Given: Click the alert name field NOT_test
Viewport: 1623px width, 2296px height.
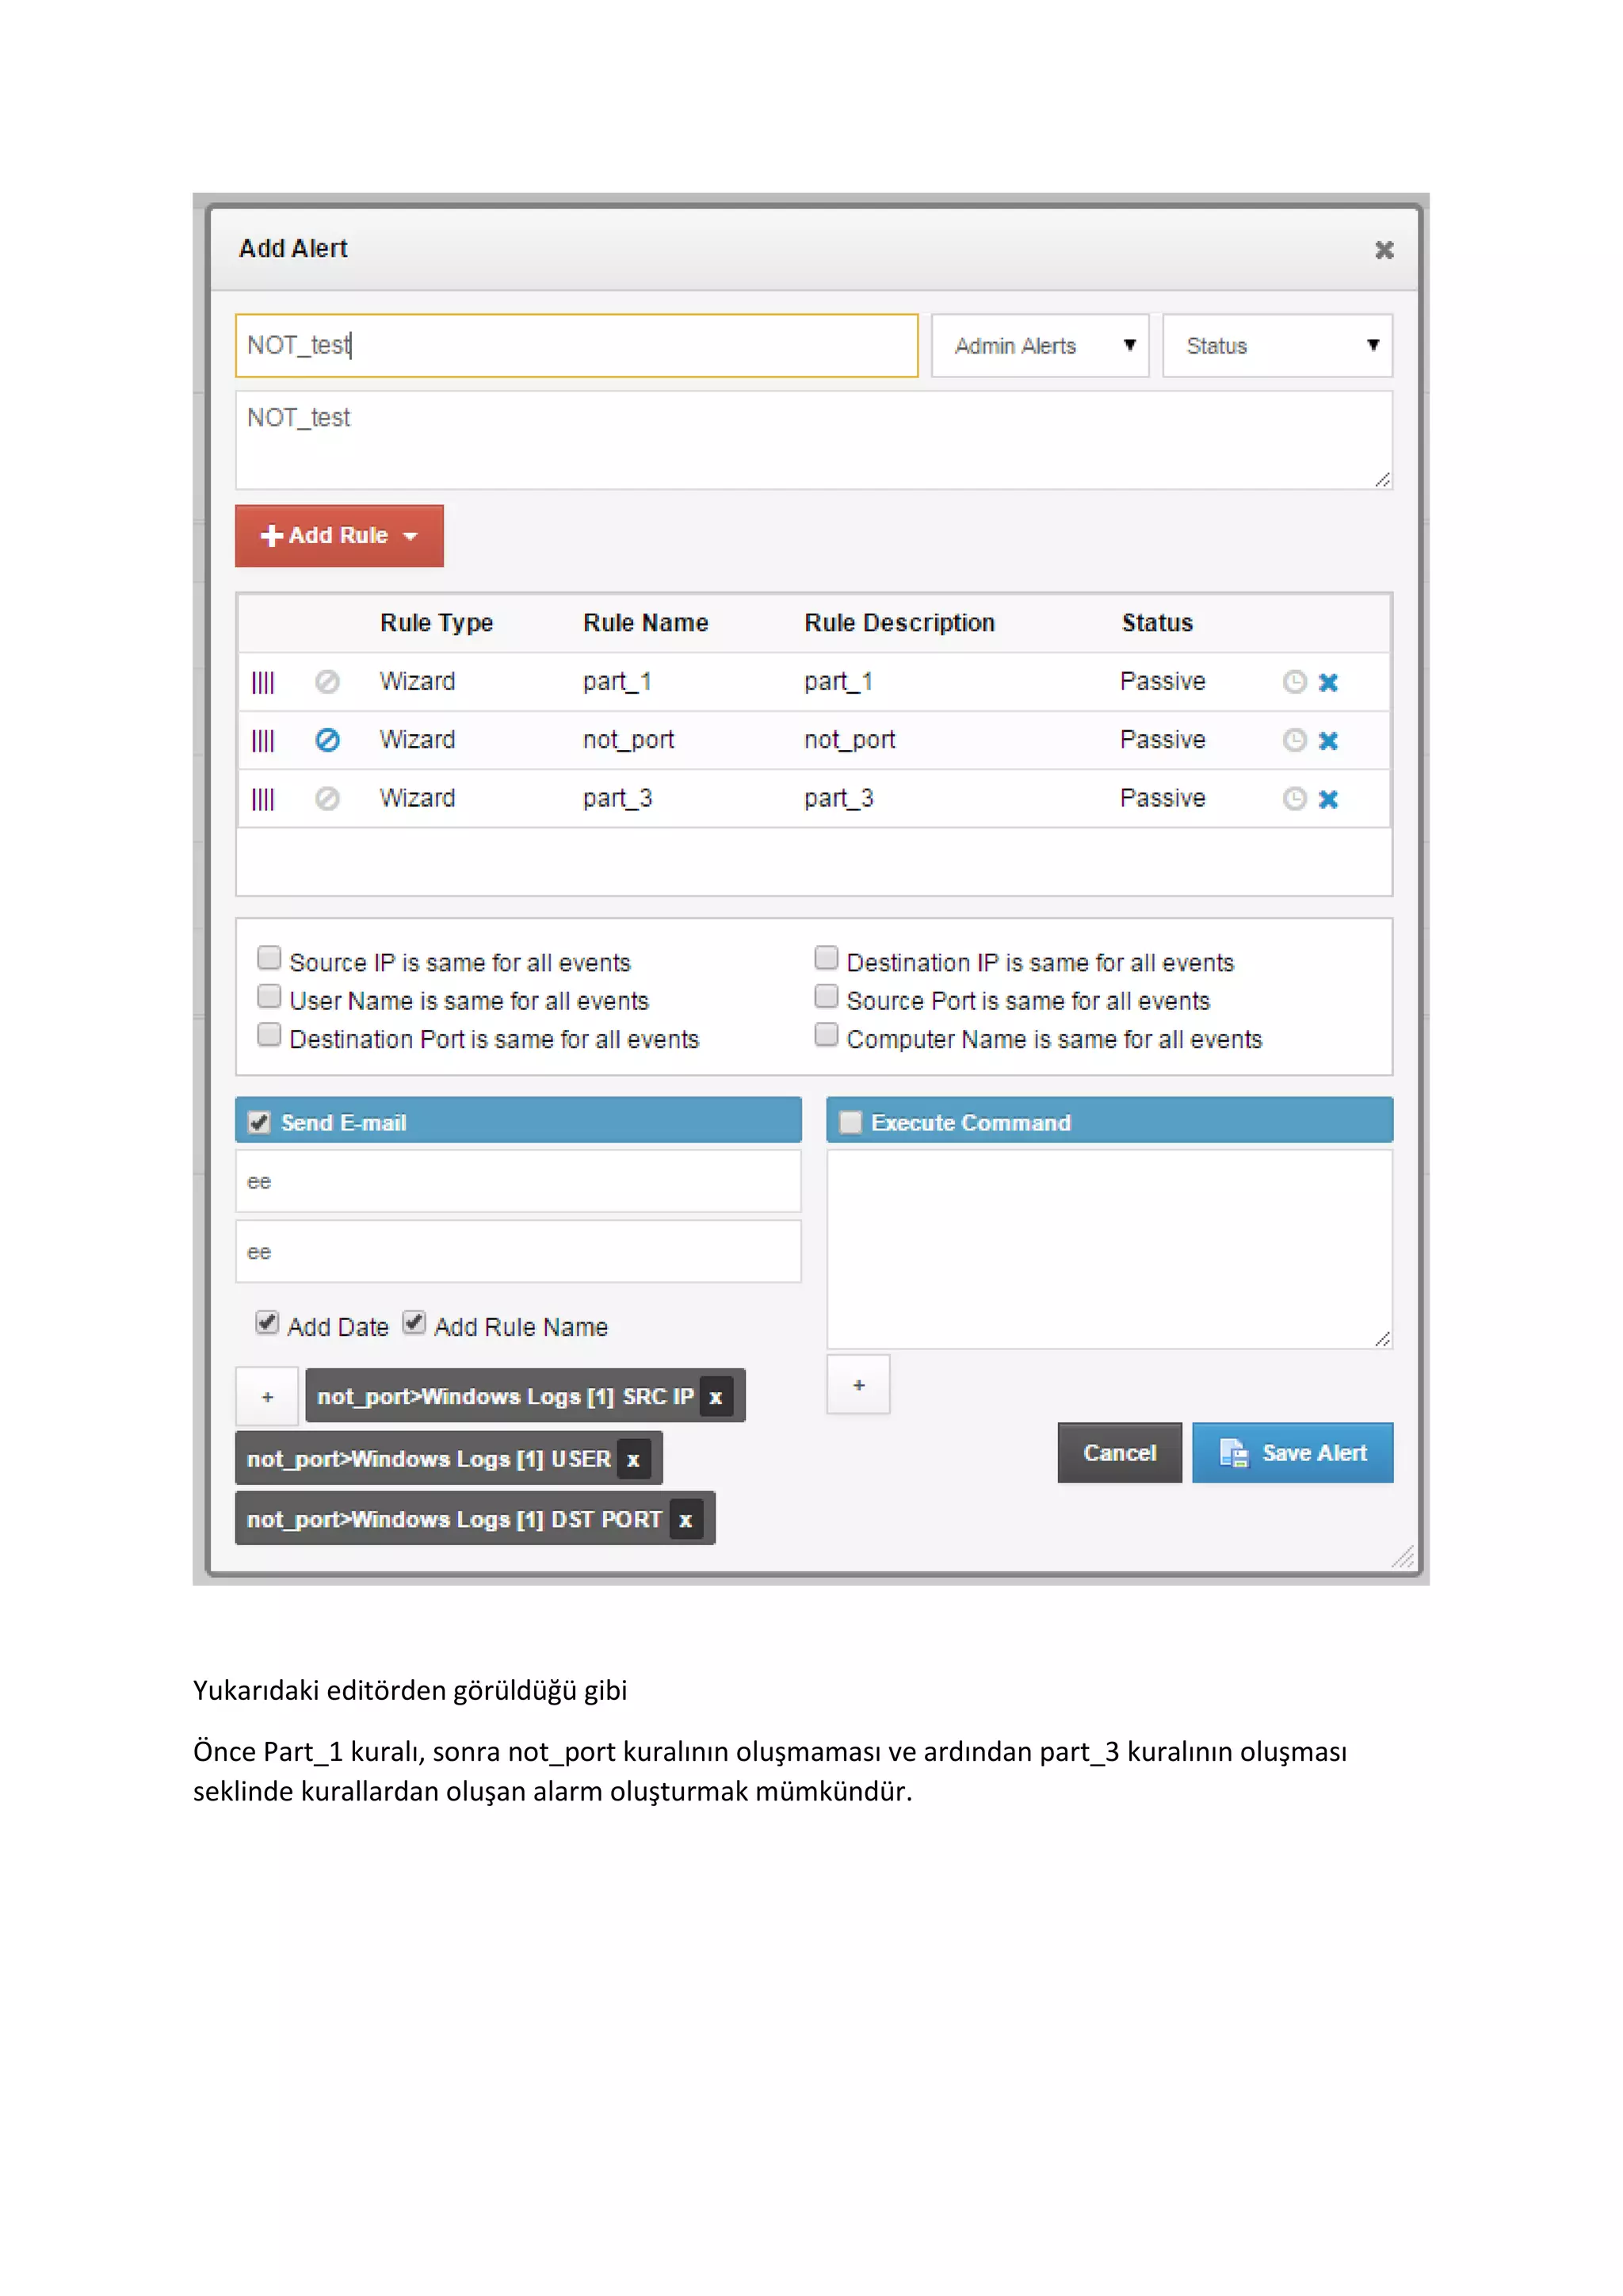Looking at the screenshot, I should 575,346.
